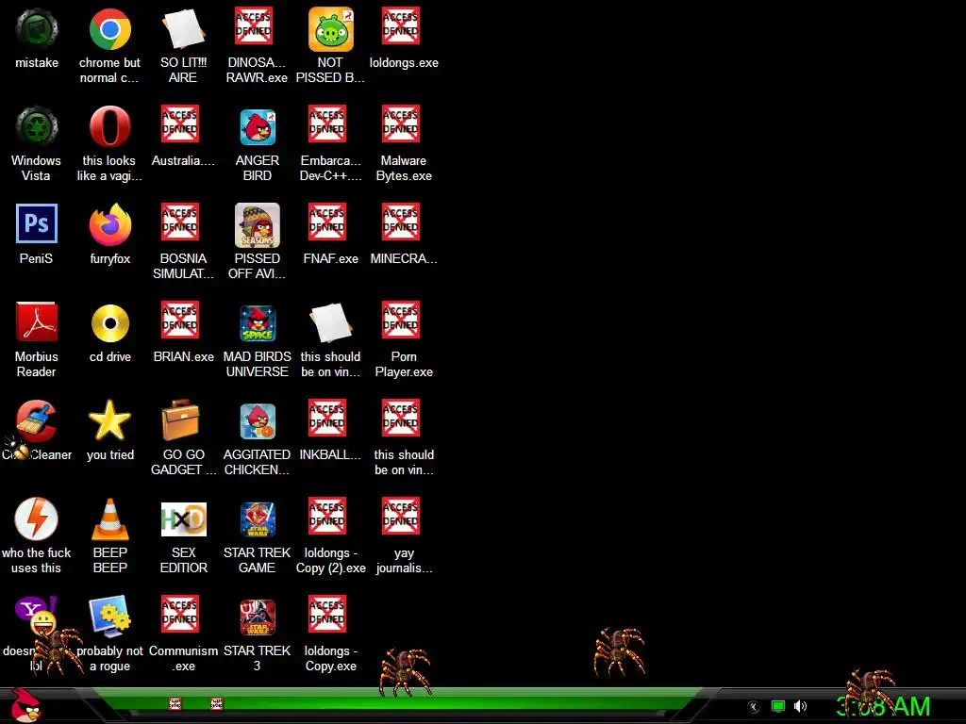Select 'loldongs - Copy.exe' icon

point(327,613)
